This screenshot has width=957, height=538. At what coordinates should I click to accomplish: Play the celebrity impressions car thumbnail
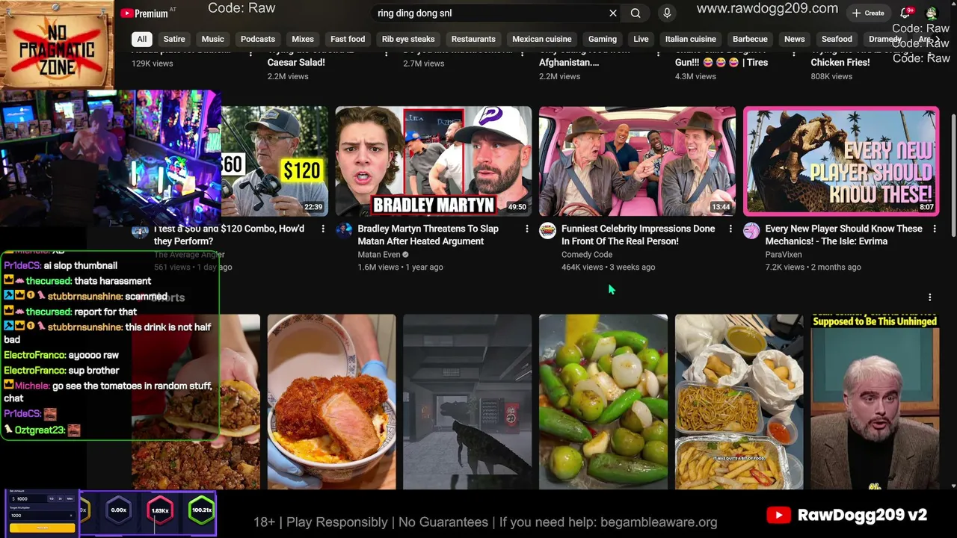[x=637, y=161]
